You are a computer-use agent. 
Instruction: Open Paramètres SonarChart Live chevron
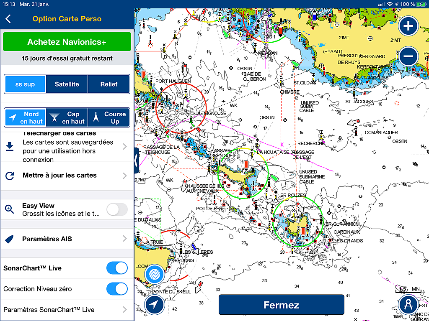click(x=125, y=310)
